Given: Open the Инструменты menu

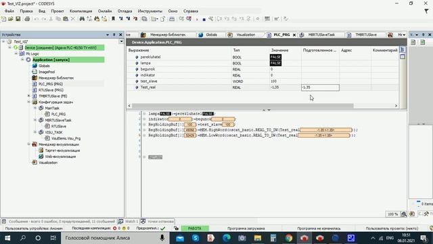Looking at the screenshot, I should (150, 11).
